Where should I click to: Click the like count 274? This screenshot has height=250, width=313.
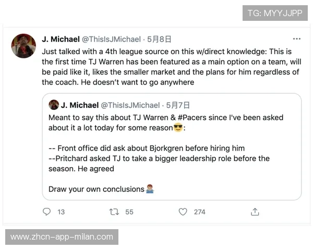pos(199,212)
